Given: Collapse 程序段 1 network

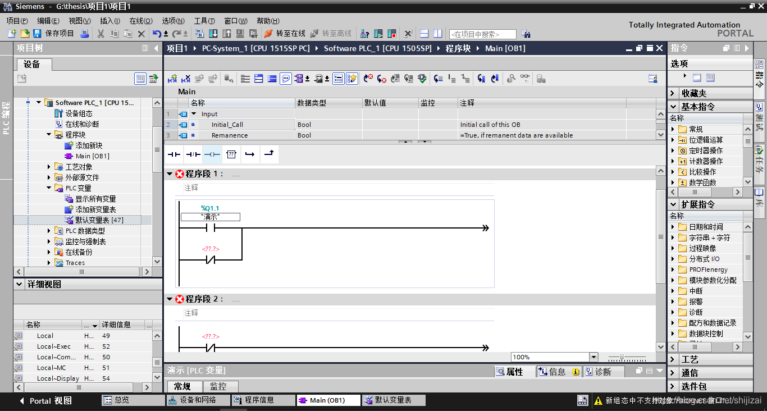Looking at the screenshot, I should (170, 174).
